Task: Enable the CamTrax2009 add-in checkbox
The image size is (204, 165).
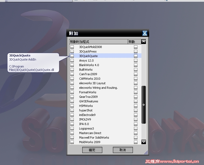Action: coord(72,74)
